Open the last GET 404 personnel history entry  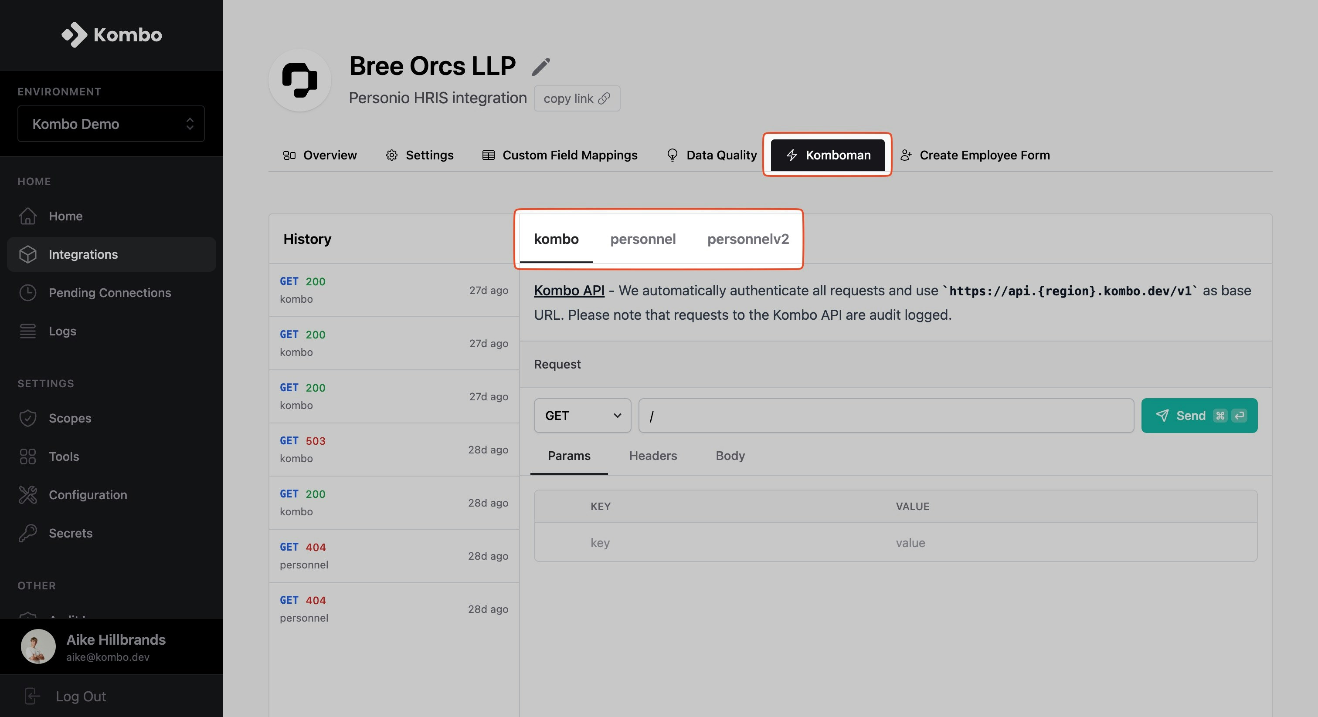coord(394,609)
